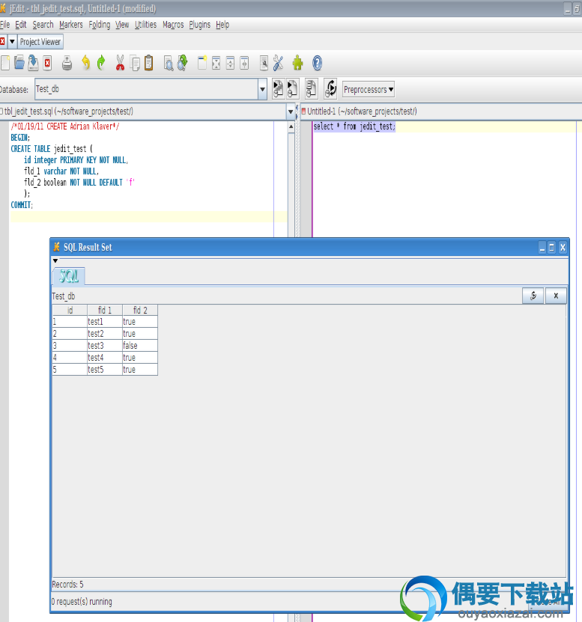Click the select * from jedit_test line
This screenshot has width=582, height=622.
pos(354,126)
